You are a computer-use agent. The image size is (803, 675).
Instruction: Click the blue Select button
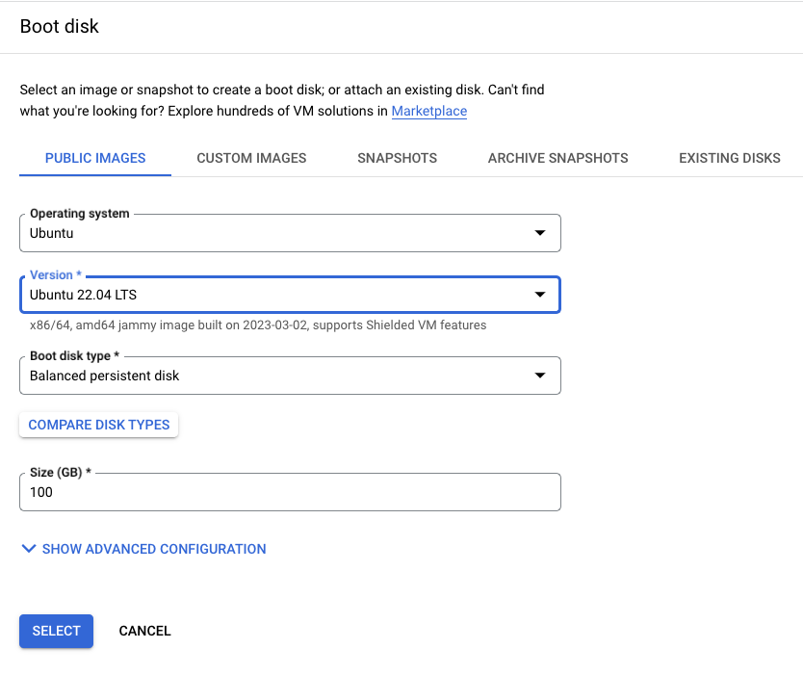click(56, 631)
